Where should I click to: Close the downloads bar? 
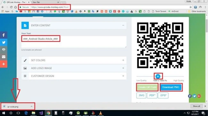pyautogui.click(x=205, y=106)
